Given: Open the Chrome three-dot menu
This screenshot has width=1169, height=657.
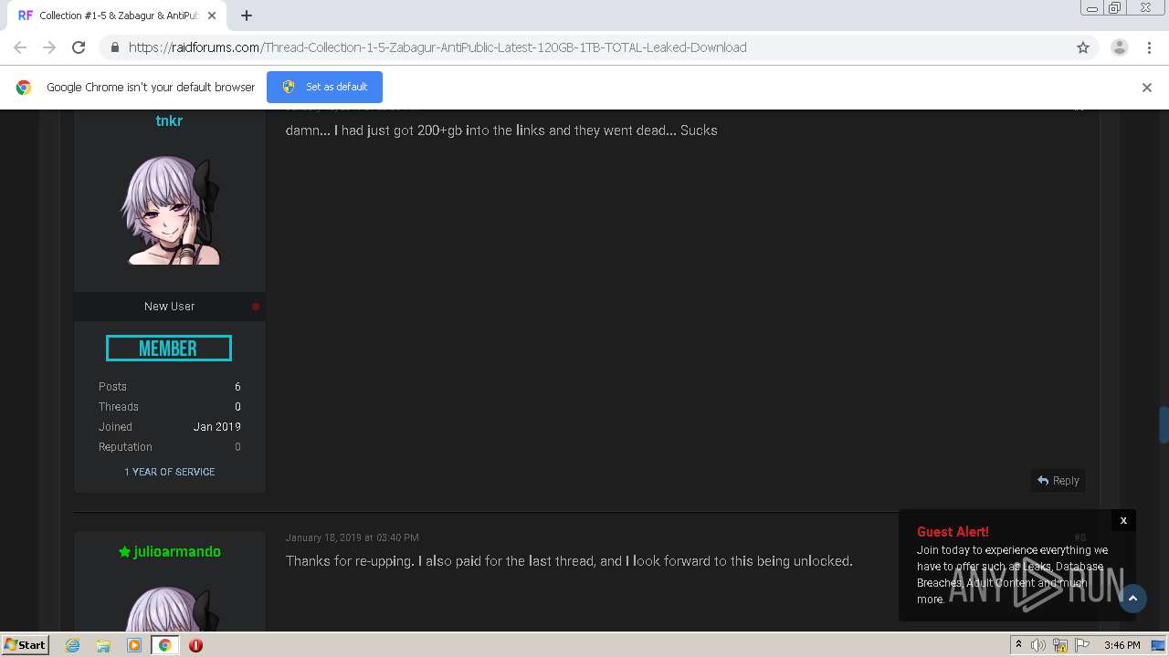Looking at the screenshot, I should click(1149, 47).
